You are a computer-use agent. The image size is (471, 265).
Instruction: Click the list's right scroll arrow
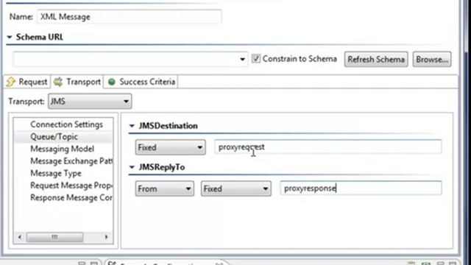pyautogui.click(x=106, y=237)
